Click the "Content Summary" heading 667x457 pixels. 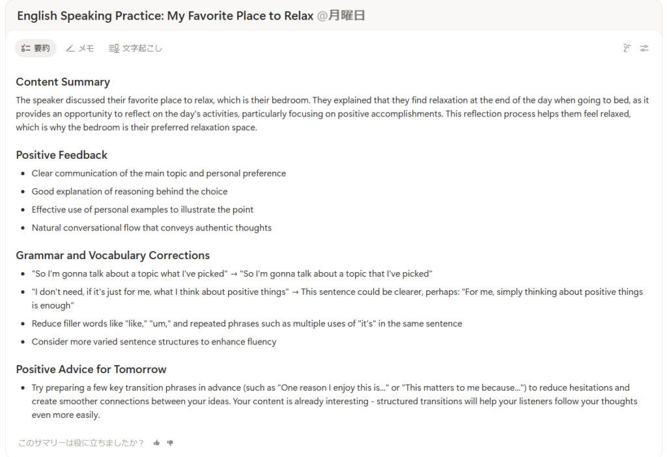pos(63,82)
